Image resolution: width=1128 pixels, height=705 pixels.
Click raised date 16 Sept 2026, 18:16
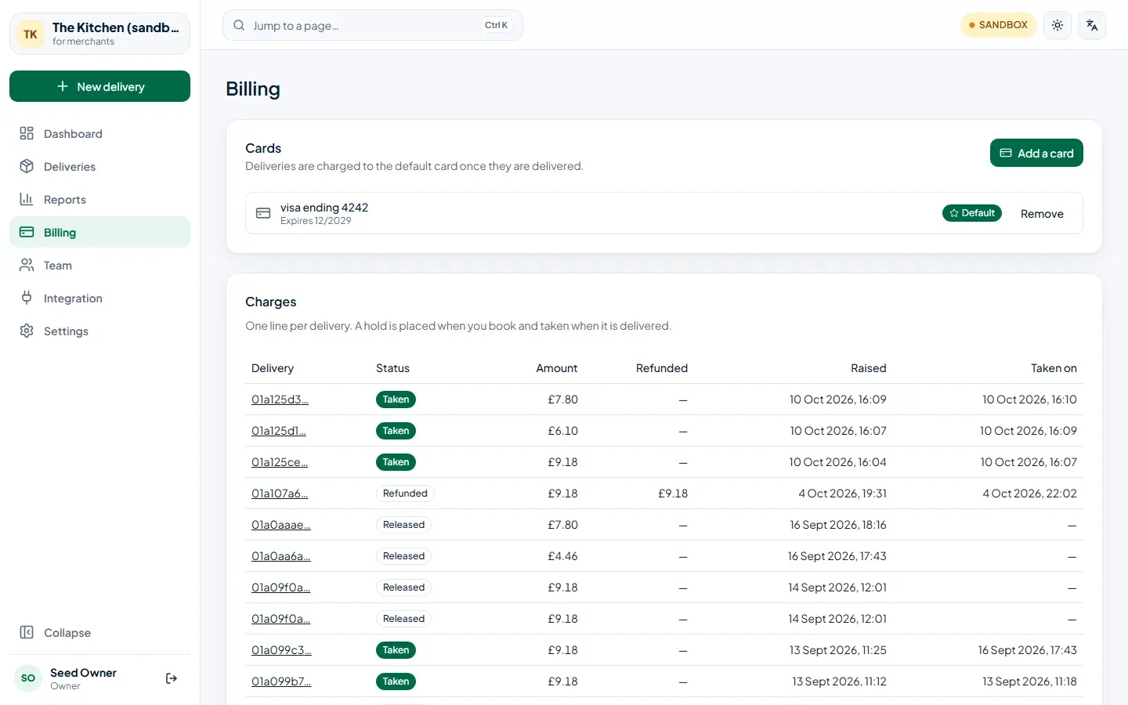point(838,525)
